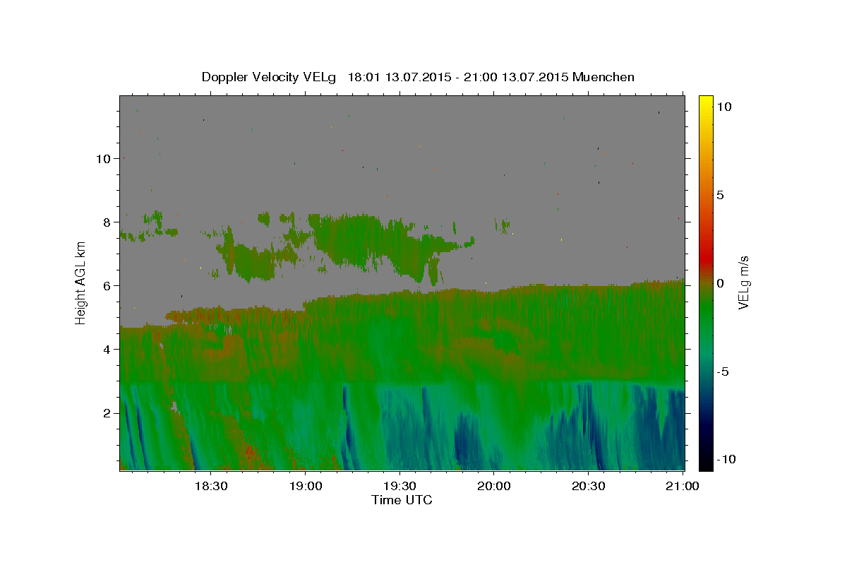This screenshot has height=565, width=847.
Task: Click the colorbar value 10 label
Action: click(x=723, y=107)
